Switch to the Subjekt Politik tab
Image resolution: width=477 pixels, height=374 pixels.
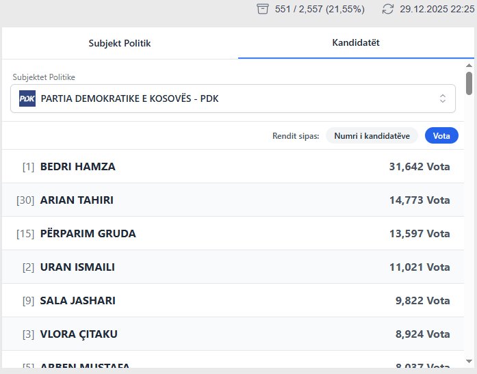point(120,43)
